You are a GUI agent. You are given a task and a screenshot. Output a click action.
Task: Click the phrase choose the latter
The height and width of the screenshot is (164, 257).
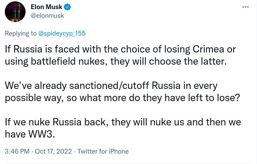(x=188, y=62)
